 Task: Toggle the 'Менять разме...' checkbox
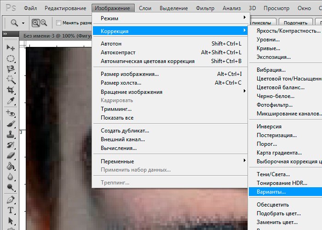(x=58, y=23)
